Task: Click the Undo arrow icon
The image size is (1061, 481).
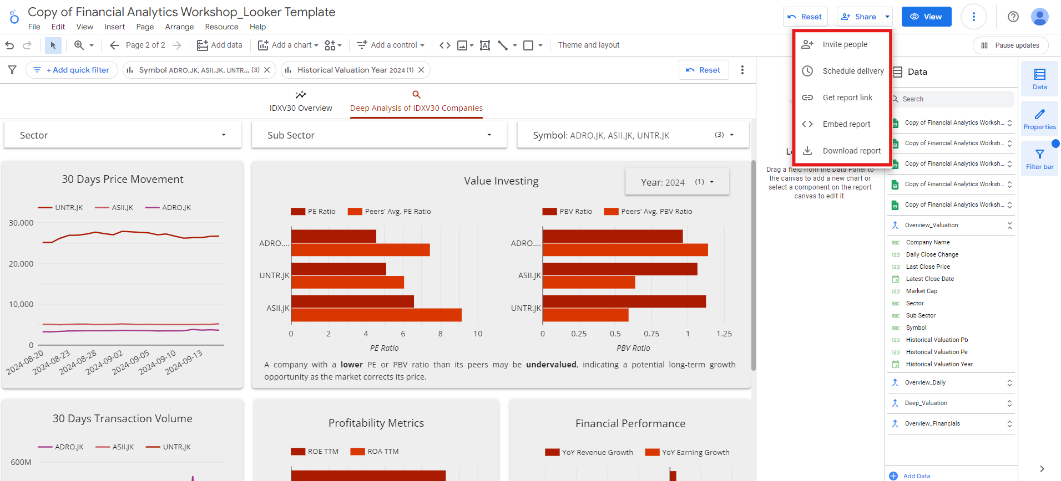Action: (x=9, y=45)
